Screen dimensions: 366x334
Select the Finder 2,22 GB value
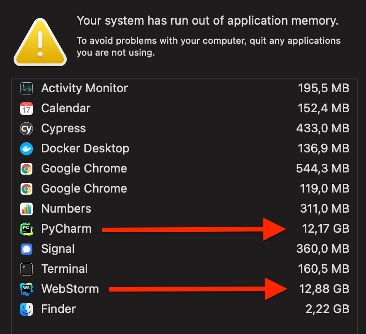pyautogui.click(x=328, y=309)
